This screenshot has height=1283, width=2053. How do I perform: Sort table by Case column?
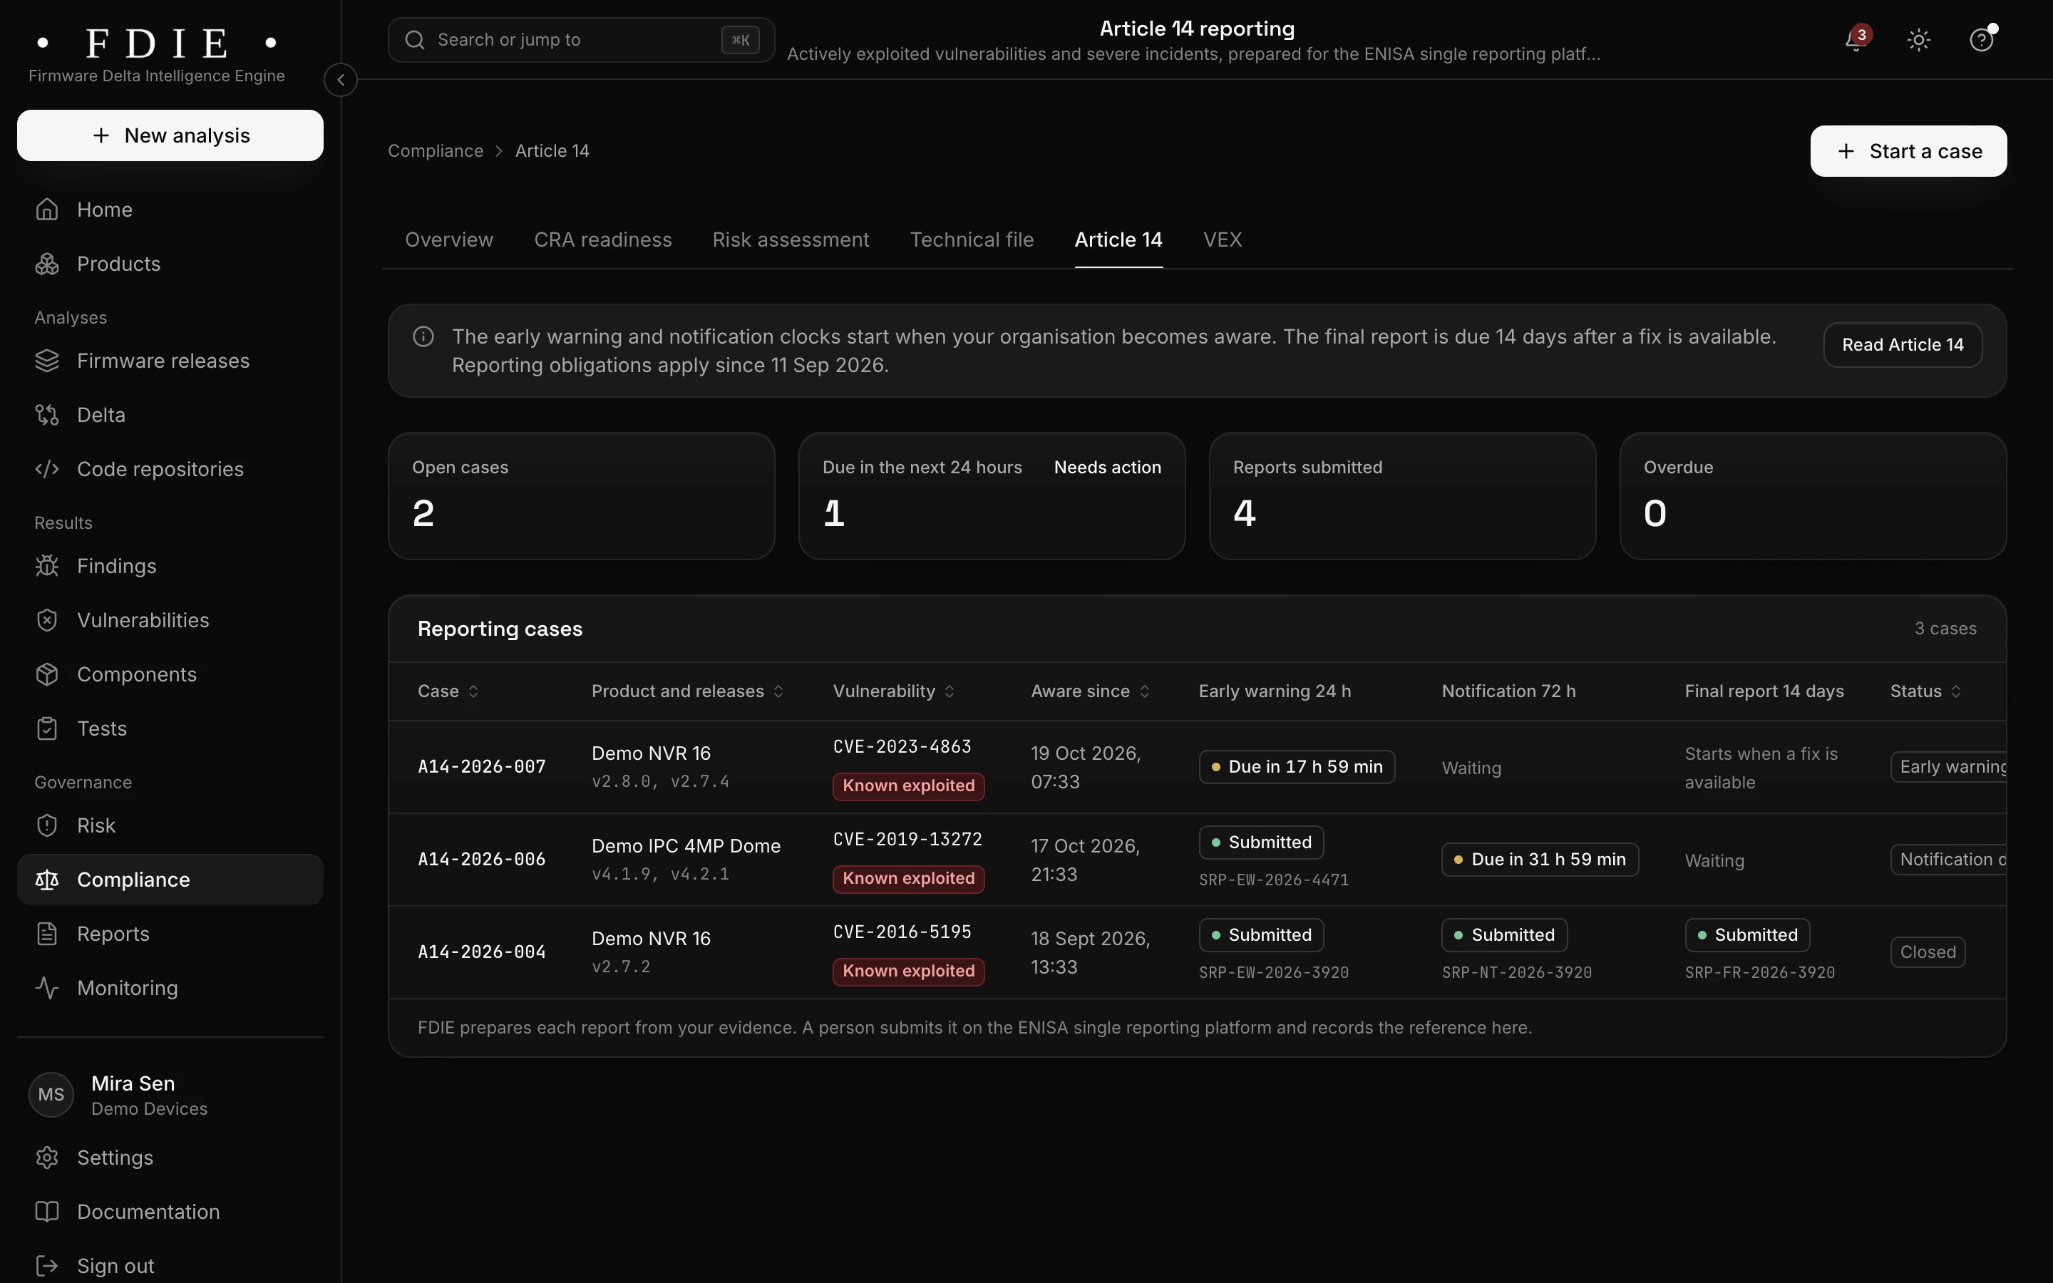pos(448,691)
